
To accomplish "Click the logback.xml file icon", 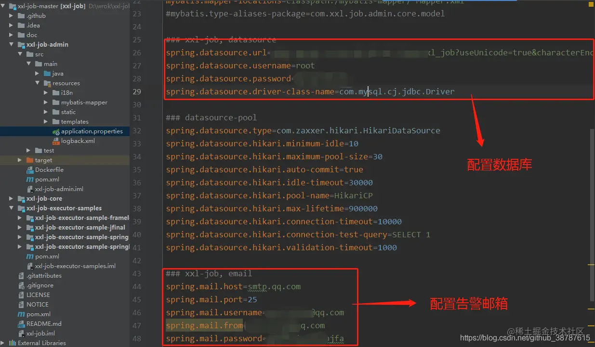I will [56, 141].
